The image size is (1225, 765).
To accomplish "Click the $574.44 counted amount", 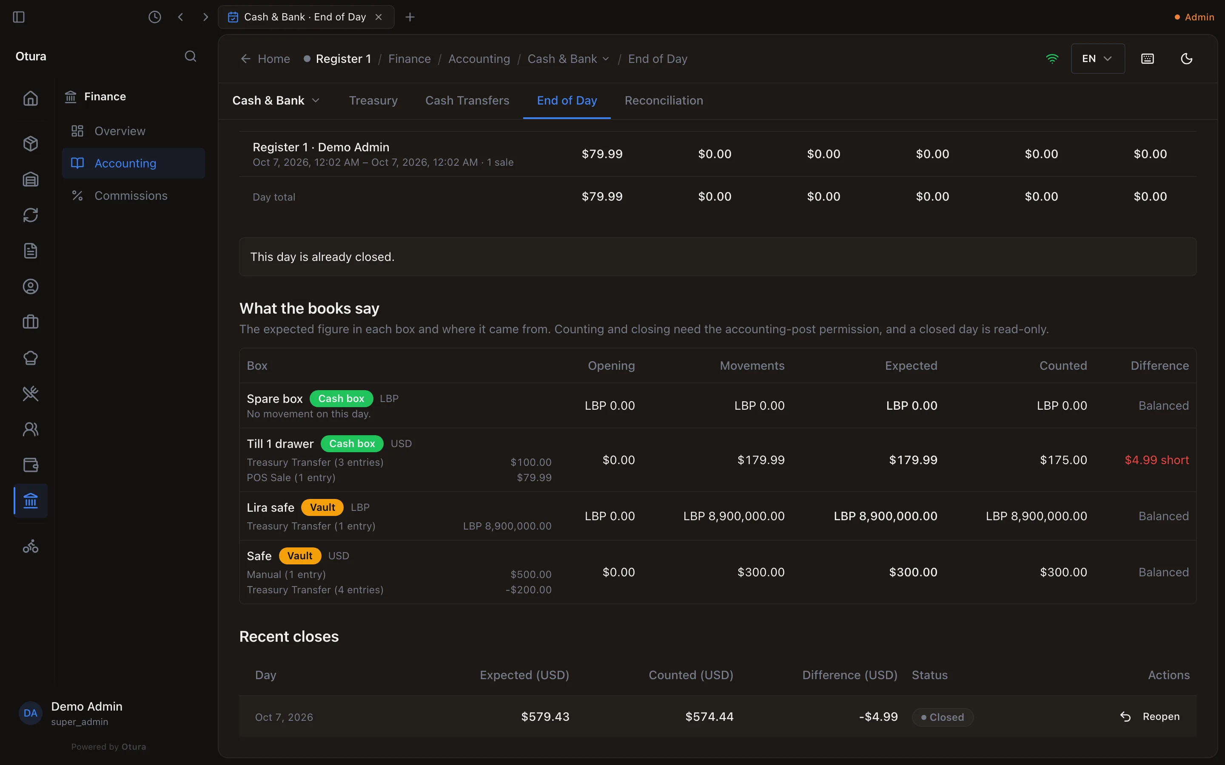I will (x=709, y=717).
